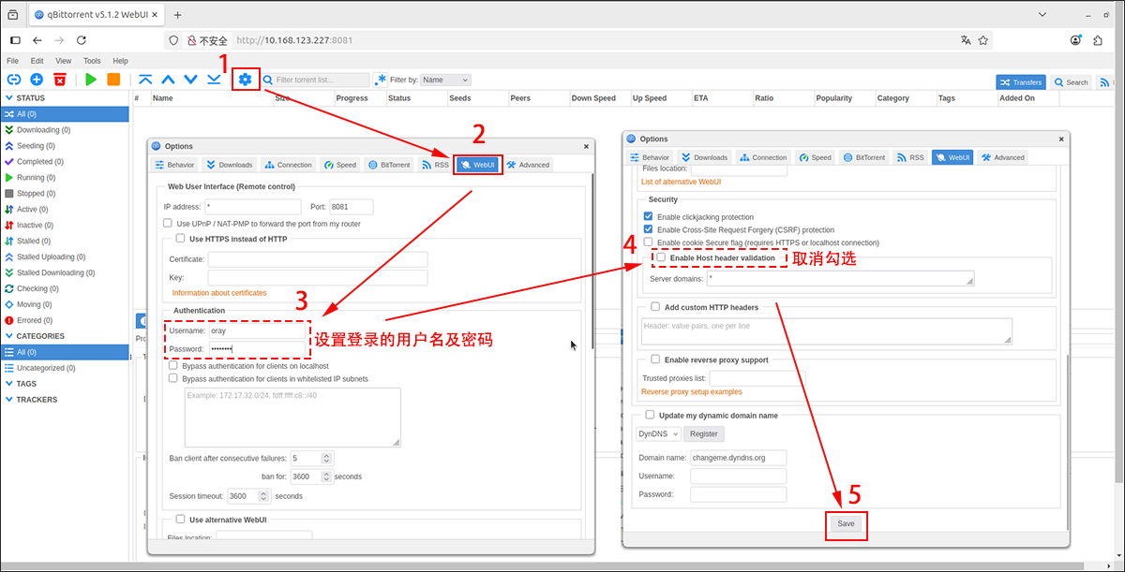Move torrent down in queue
Image resolution: width=1125 pixels, height=572 pixels.
190,80
